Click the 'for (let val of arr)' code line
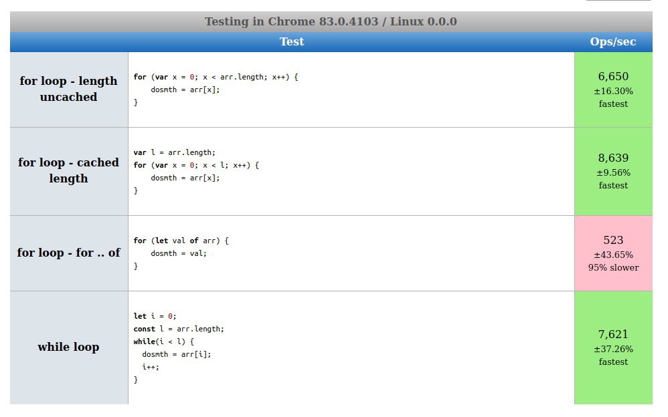Screen dimensions: 668x417 click(181, 241)
